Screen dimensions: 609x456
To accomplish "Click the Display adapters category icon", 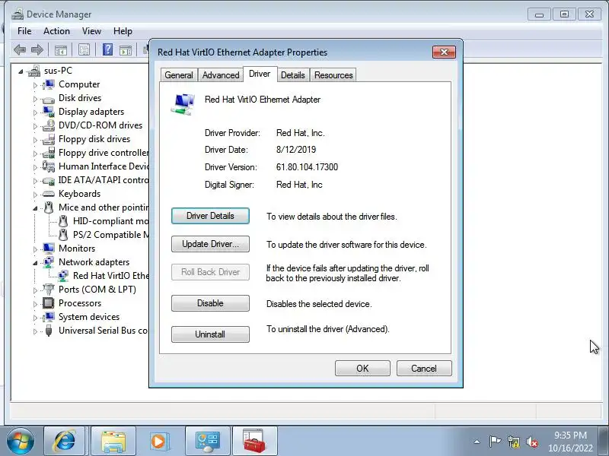I will pyautogui.click(x=49, y=112).
